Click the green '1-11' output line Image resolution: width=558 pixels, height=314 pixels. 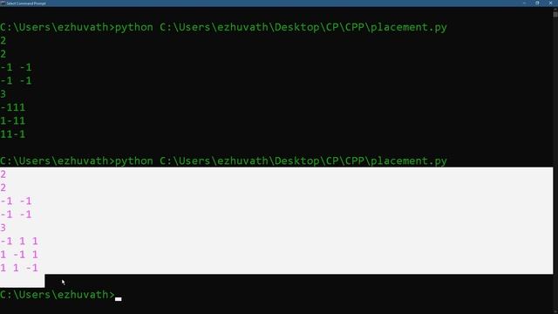coord(13,121)
